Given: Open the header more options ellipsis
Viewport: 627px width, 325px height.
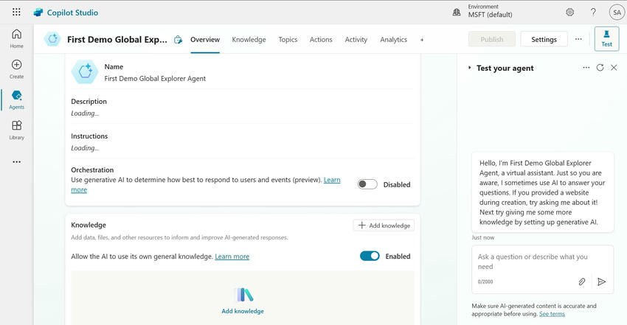Looking at the screenshot, I should [578, 39].
